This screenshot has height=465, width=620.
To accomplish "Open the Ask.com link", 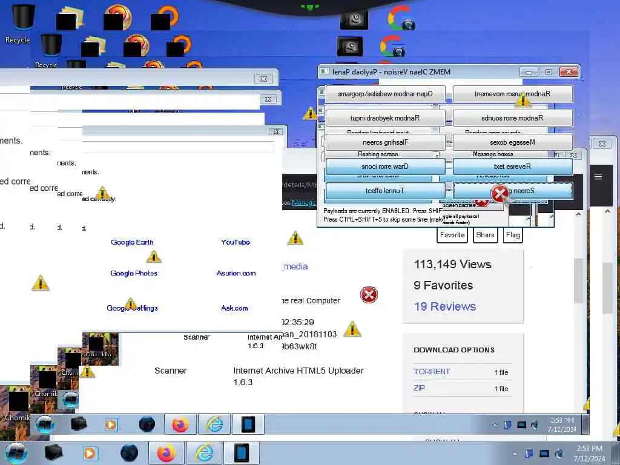I will tap(234, 308).
